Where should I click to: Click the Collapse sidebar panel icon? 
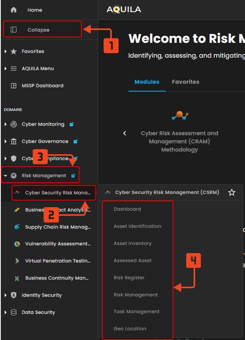(x=14, y=30)
